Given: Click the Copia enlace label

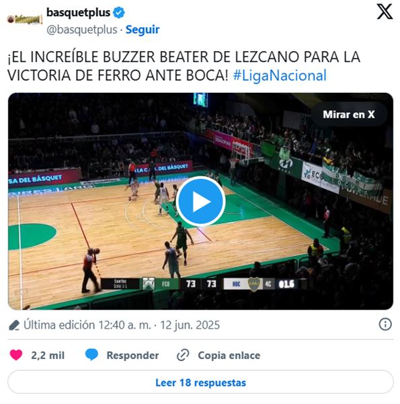Looking at the screenshot, I should pyautogui.click(x=229, y=356).
